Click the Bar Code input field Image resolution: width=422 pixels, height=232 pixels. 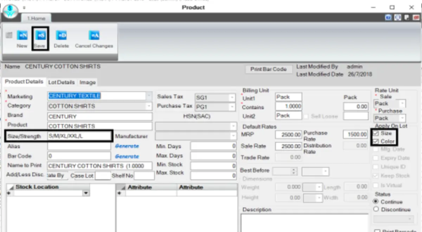pyautogui.click(x=79, y=156)
